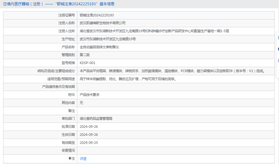Image resolution: width=279 pixels, height=164 pixels.
Task: Click the 产品名称 row label
Action: click(x=68, y=47)
